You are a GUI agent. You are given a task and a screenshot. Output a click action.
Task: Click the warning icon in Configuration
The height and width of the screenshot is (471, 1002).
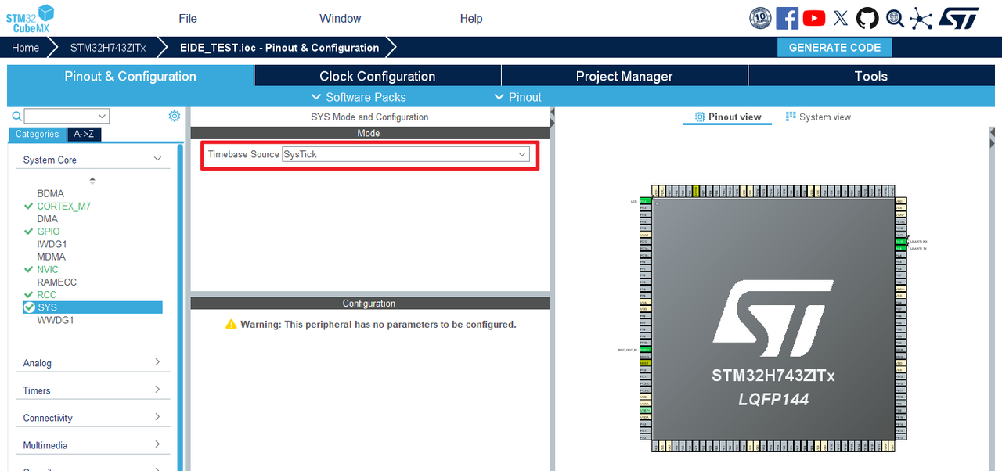(231, 324)
